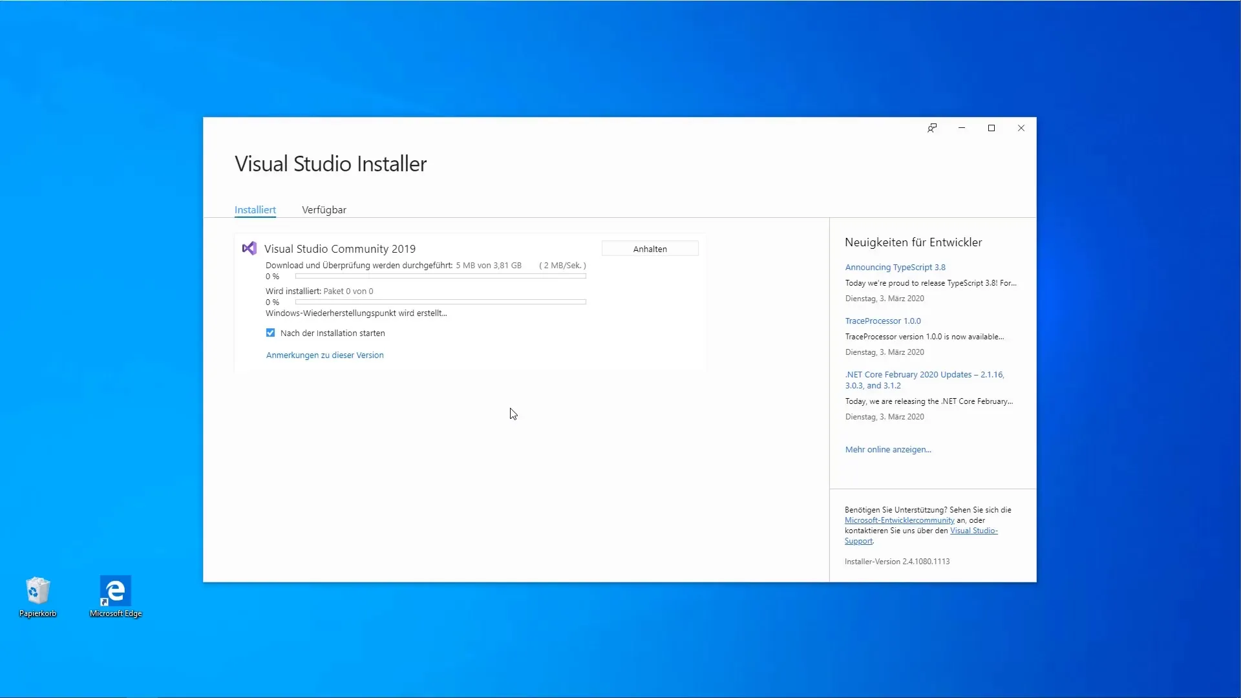Open Anmerkungen zu dieser Version link

coord(325,355)
